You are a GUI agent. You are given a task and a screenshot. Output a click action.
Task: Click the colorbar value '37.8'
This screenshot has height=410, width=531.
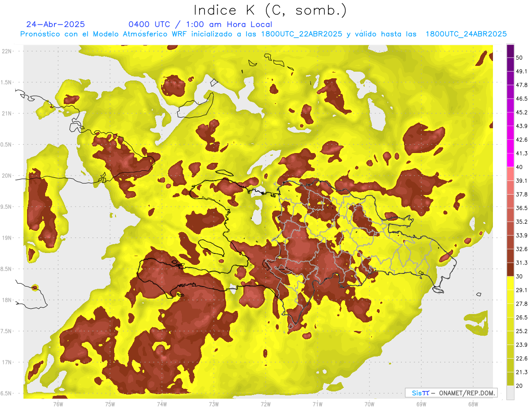(x=521, y=195)
